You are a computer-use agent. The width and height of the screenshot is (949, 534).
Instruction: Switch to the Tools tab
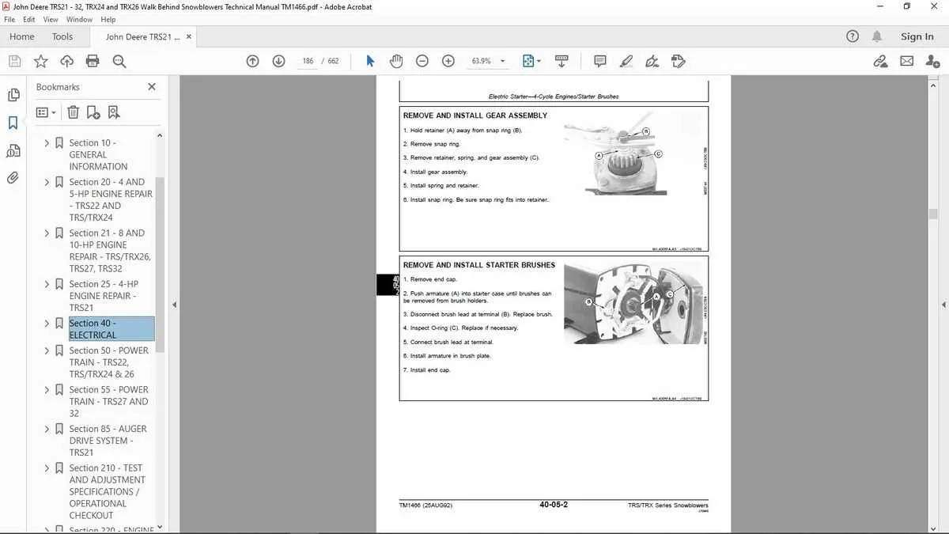[x=62, y=36]
